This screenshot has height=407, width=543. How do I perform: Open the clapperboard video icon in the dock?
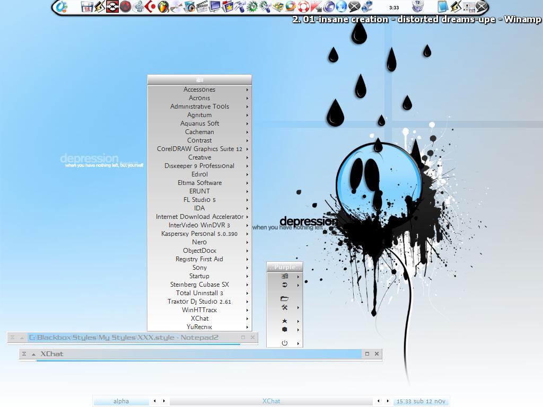202,6
